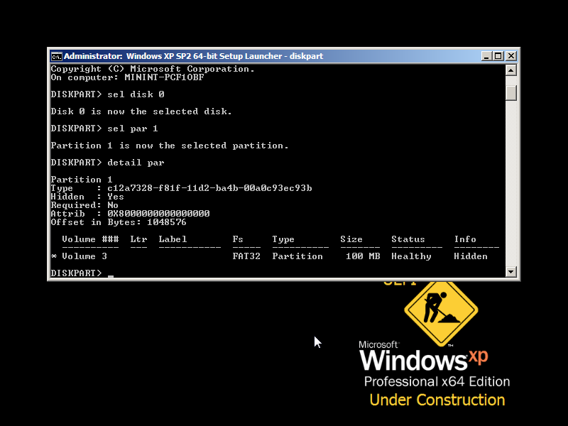Click the '100 MB' size cell
Image resolution: width=568 pixels, height=426 pixels.
click(363, 256)
